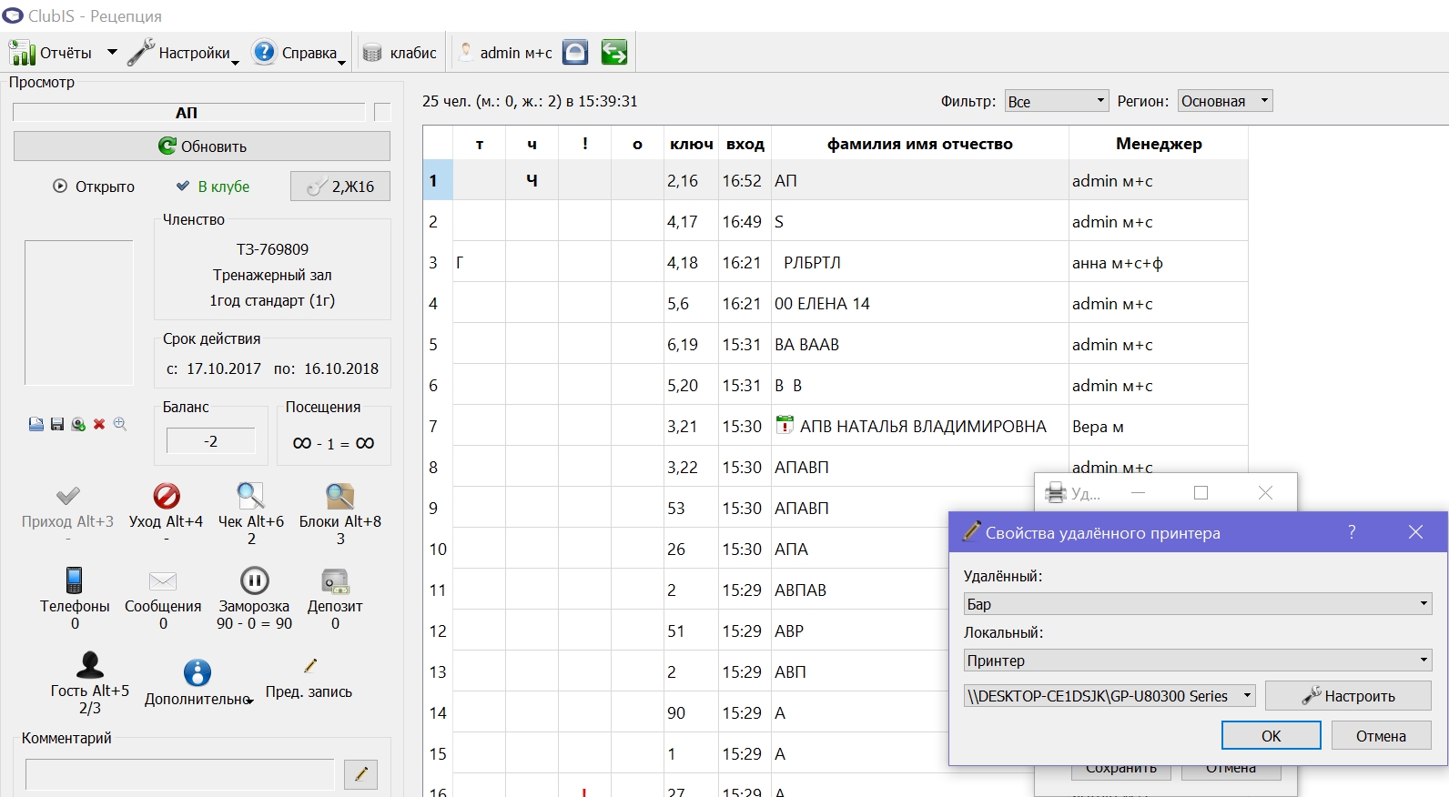Open the Сообщения envelope icon

tap(163, 581)
